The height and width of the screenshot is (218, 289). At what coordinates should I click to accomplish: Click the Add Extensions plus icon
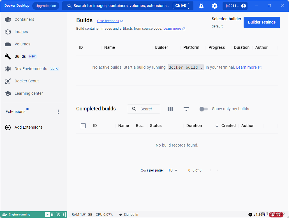(x=8, y=127)
